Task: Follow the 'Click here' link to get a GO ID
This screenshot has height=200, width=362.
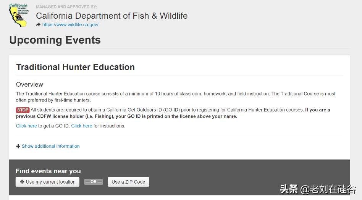Action: click(26, 126)
